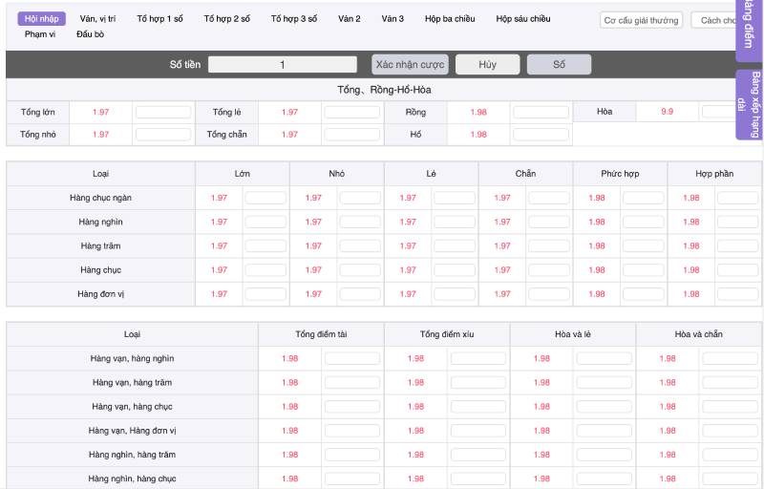Click the Số button in the dark bar
Viewport: 764px width, 489px height.
click(x=559, y=65)
